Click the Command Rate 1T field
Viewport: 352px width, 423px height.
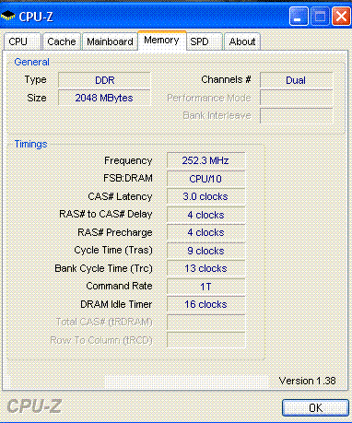point(205,287)
